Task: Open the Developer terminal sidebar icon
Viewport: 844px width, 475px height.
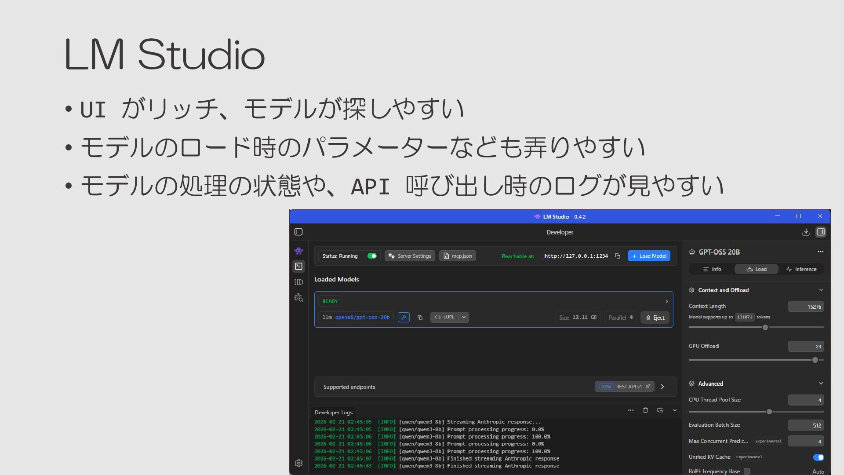Action: click(299, 267)
